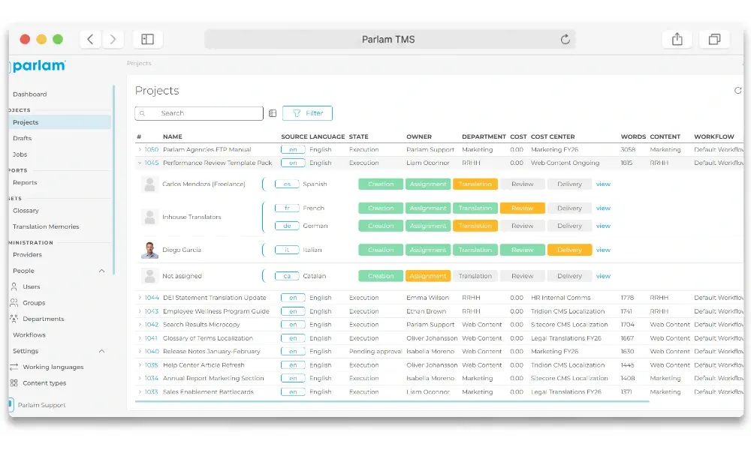Click the Inhouse Translators avatar icon
751x450 pixels.
tap(150, 217)
